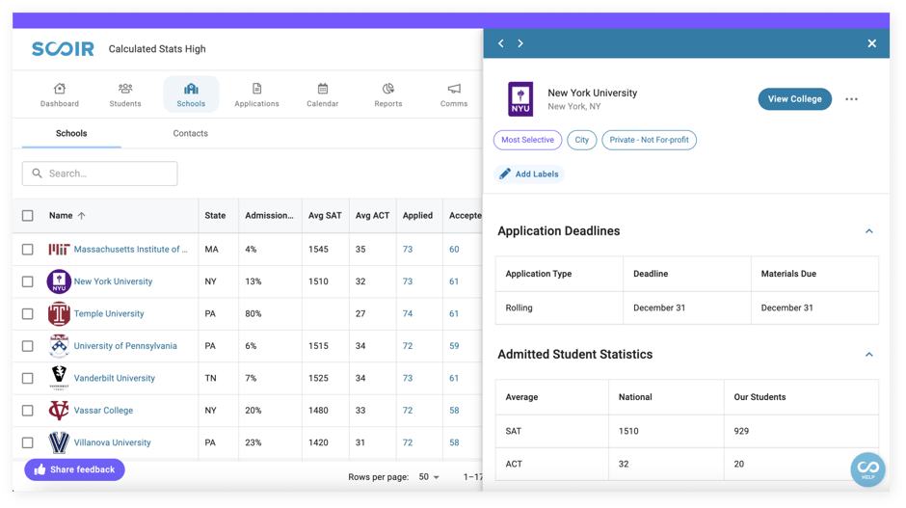This screenshot has height=508, width=906.
Task: Open University of Pennsylvania accepted count 59
Action: click(454, 346)
